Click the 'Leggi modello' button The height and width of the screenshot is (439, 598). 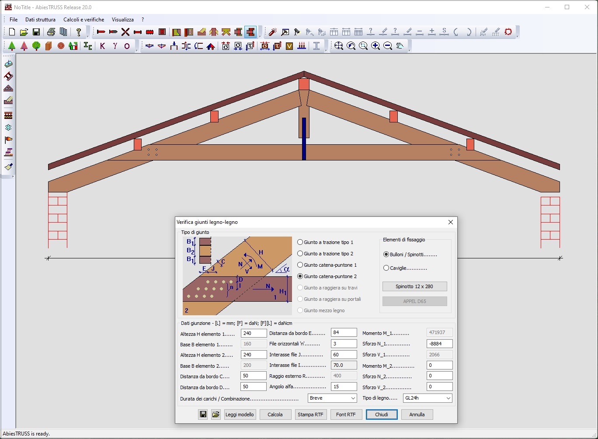[240, 415]
